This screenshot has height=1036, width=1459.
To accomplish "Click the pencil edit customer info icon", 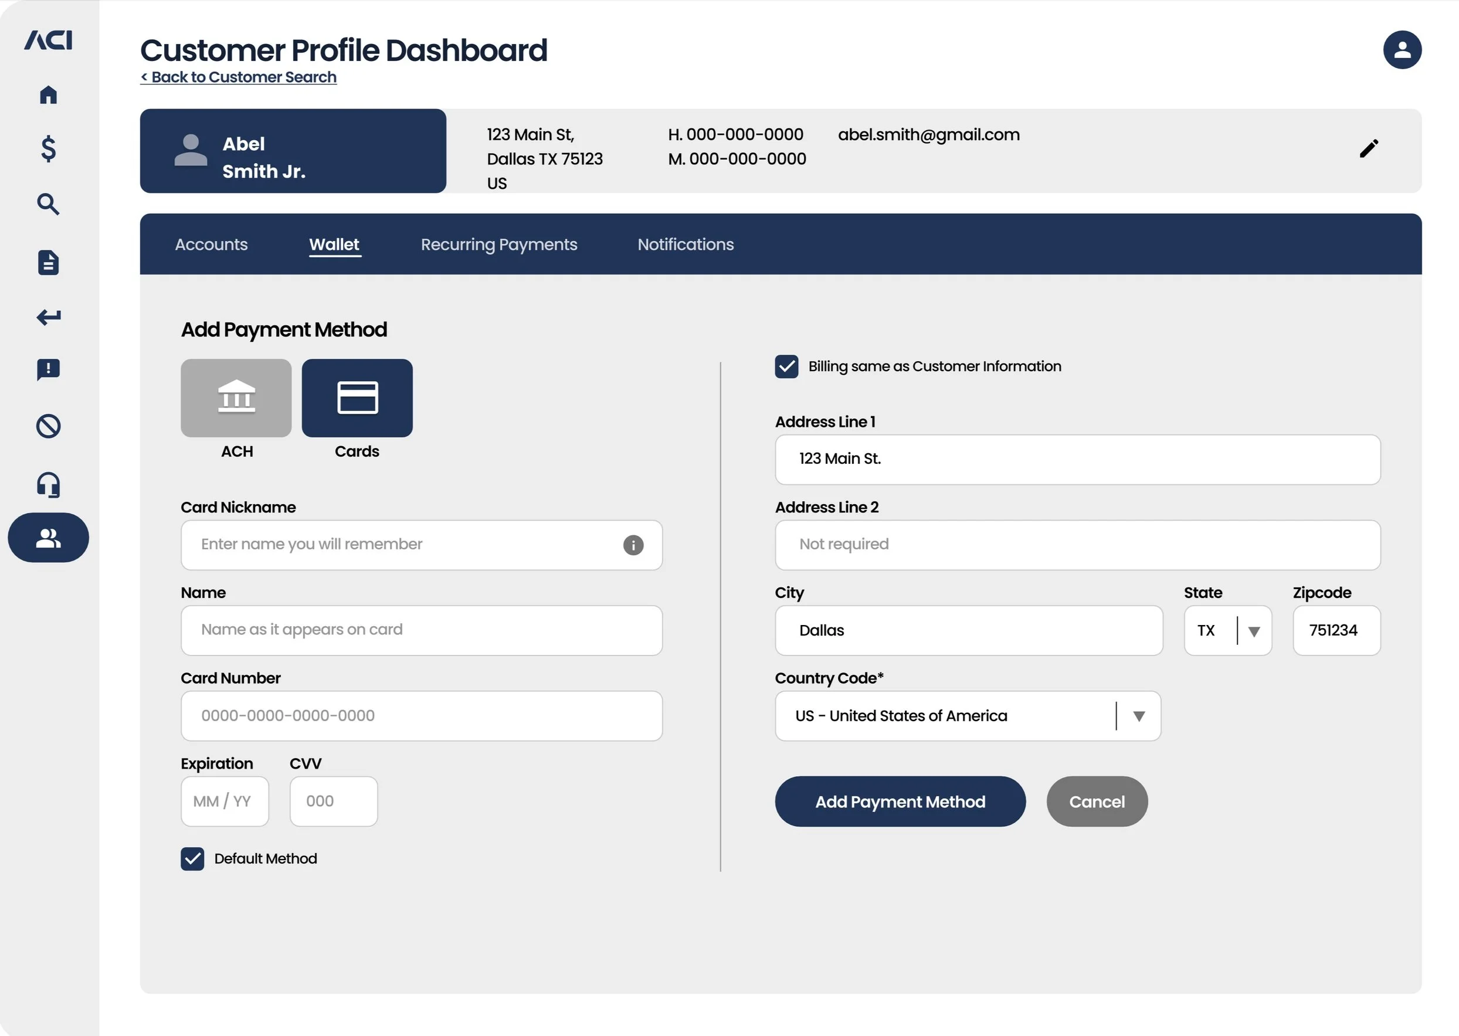I will click(x=1369, y=149).
